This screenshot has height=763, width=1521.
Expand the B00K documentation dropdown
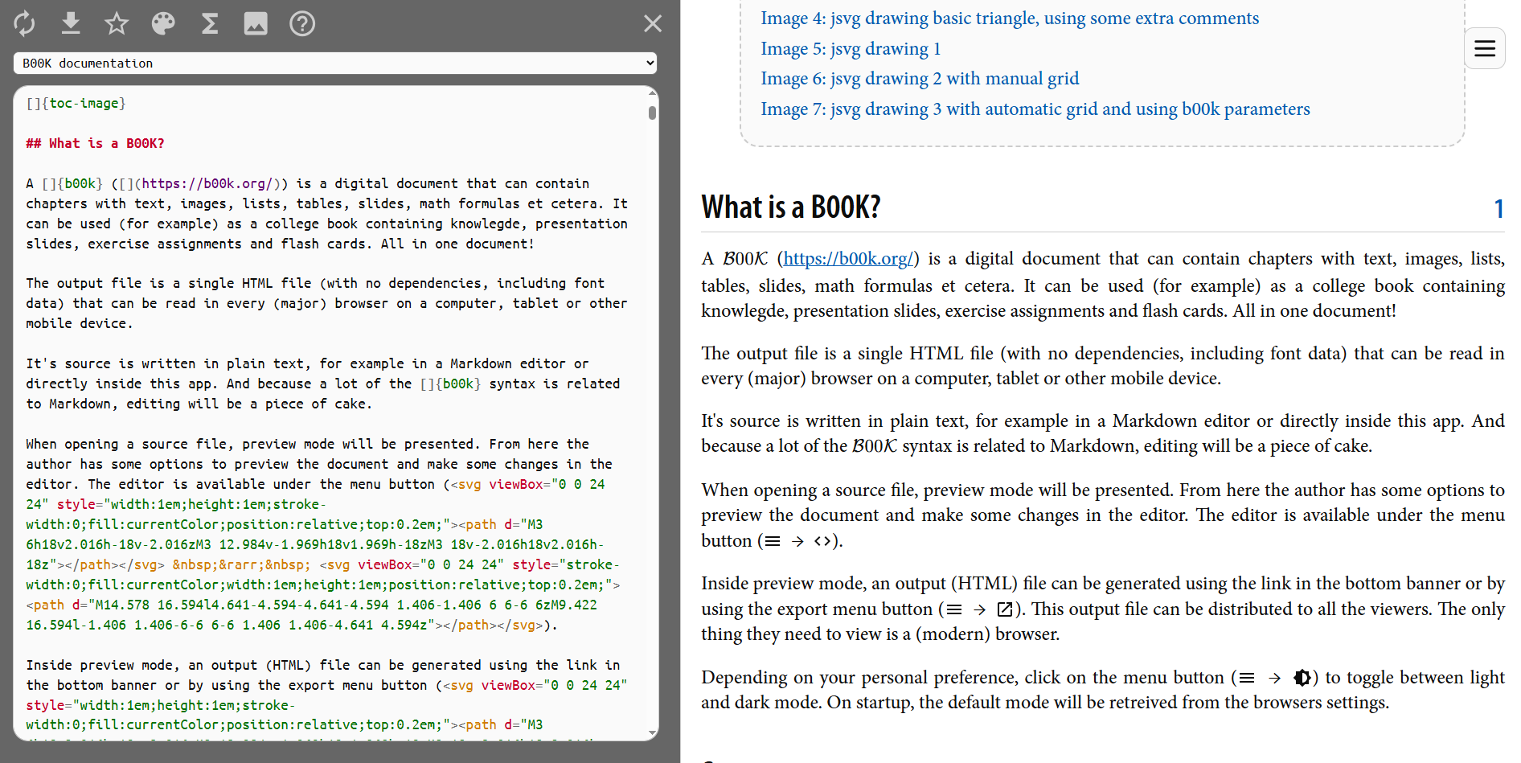tap(334, 64)
